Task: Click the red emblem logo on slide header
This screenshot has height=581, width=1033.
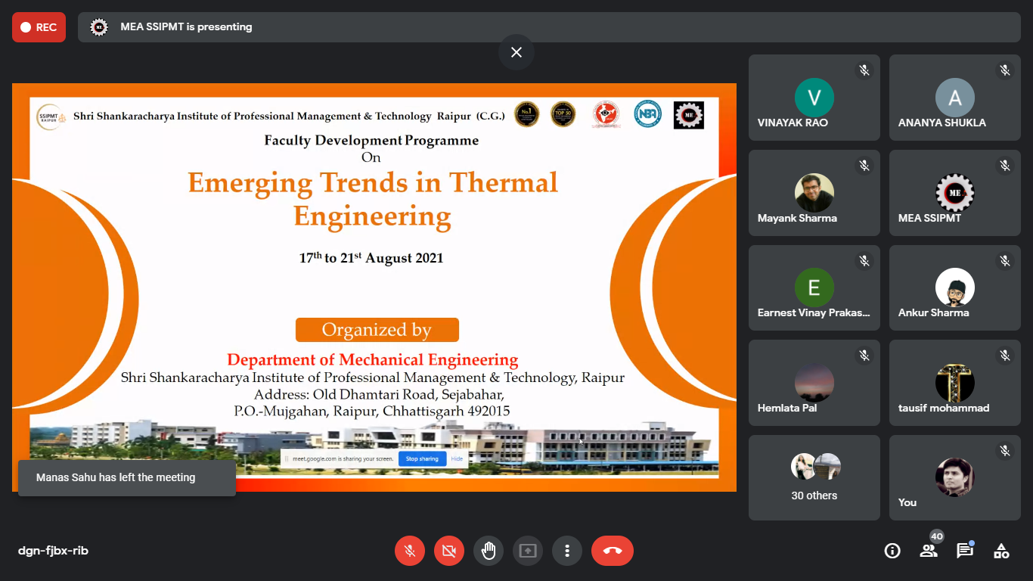Action: coord(606,115)
